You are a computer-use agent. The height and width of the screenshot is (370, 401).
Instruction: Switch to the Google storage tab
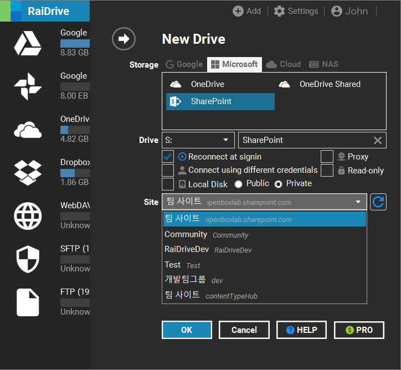tap(184, 64)
